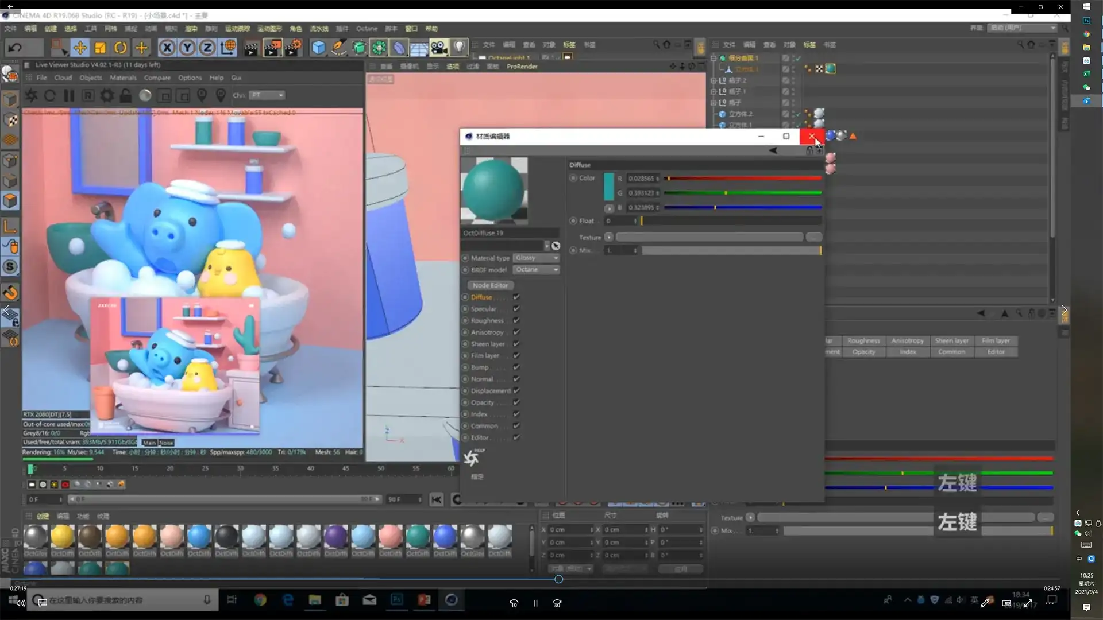Toggle the Opacity channel checkbox
The image size is (1103, 620).
pos(516,402)
